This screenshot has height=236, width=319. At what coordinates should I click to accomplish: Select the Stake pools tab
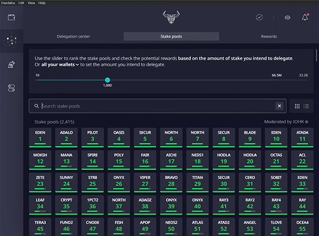[x=171, y=36]
